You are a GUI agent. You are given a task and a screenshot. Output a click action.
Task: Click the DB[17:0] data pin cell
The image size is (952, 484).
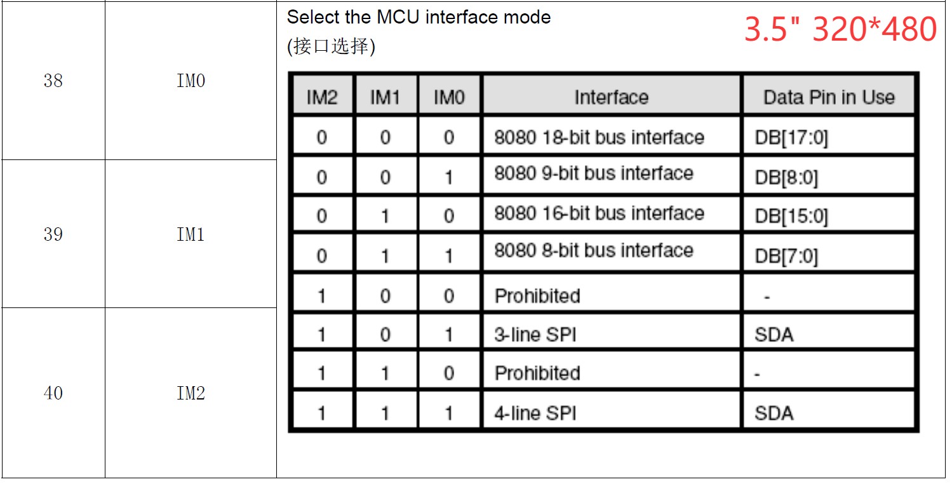[x=791, y=138]
